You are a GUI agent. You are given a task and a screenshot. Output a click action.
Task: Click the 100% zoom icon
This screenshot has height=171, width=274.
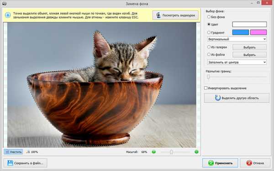click(28, 152)
